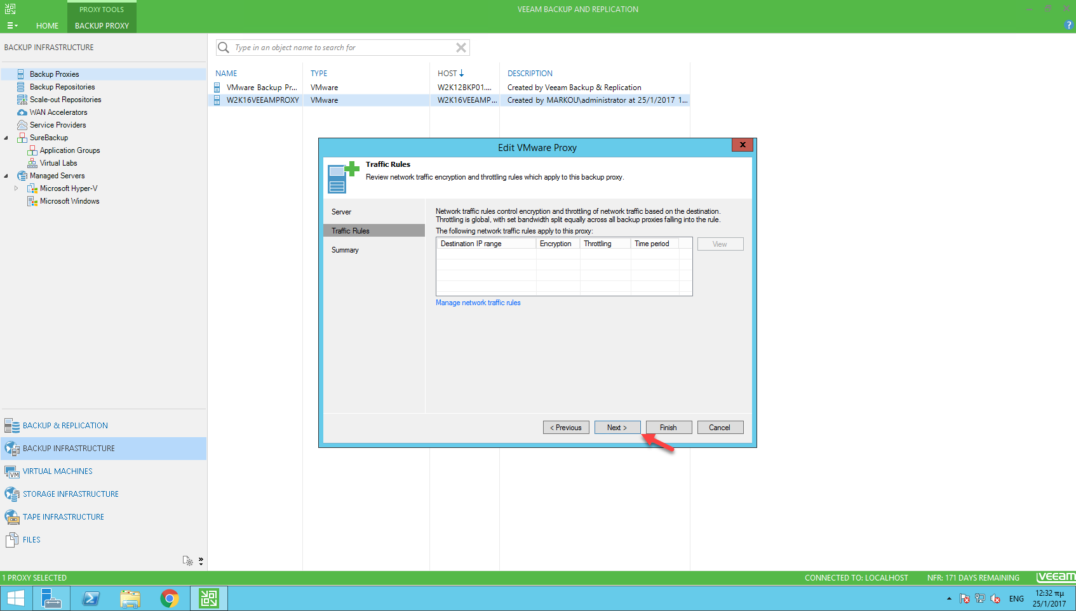Click the Scale-out Repositories icon

click(x=22, y=100)
